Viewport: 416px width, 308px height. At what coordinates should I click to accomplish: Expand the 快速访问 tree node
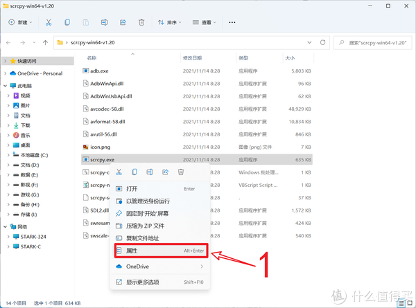[6, 61]
